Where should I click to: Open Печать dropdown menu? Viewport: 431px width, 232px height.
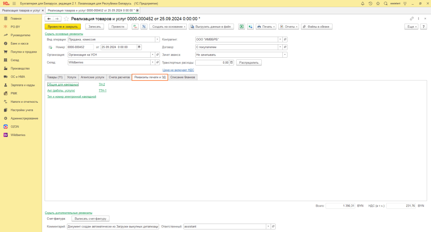click(x=266, y=27)
